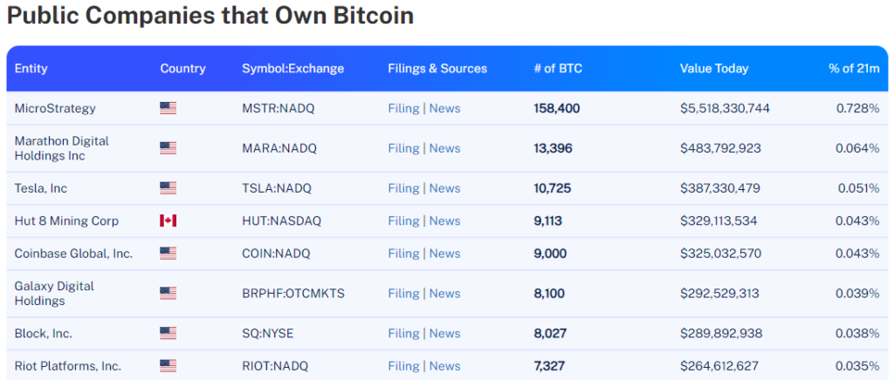Image resolution: width=894 pixels, height=380 pixels.
Task: Click the 'Entity' column header
Action: coord(31,69)
